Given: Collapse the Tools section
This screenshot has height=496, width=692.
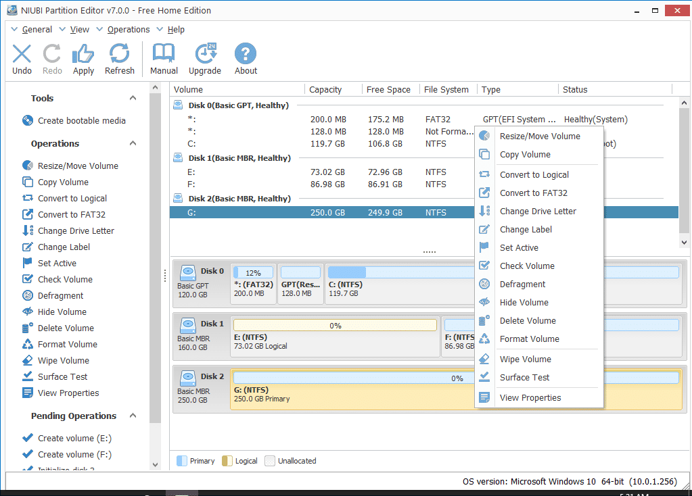Looking at the screenshot, I should click(133, 98).
